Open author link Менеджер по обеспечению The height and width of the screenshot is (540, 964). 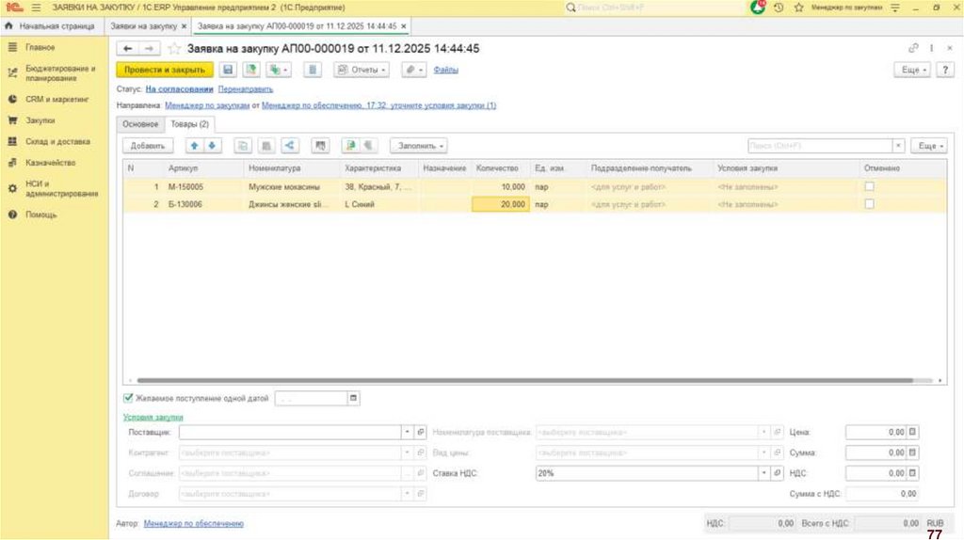[194, 523]
